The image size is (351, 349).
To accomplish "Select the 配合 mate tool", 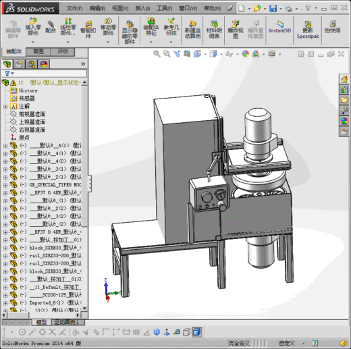I will coord(51,27).
